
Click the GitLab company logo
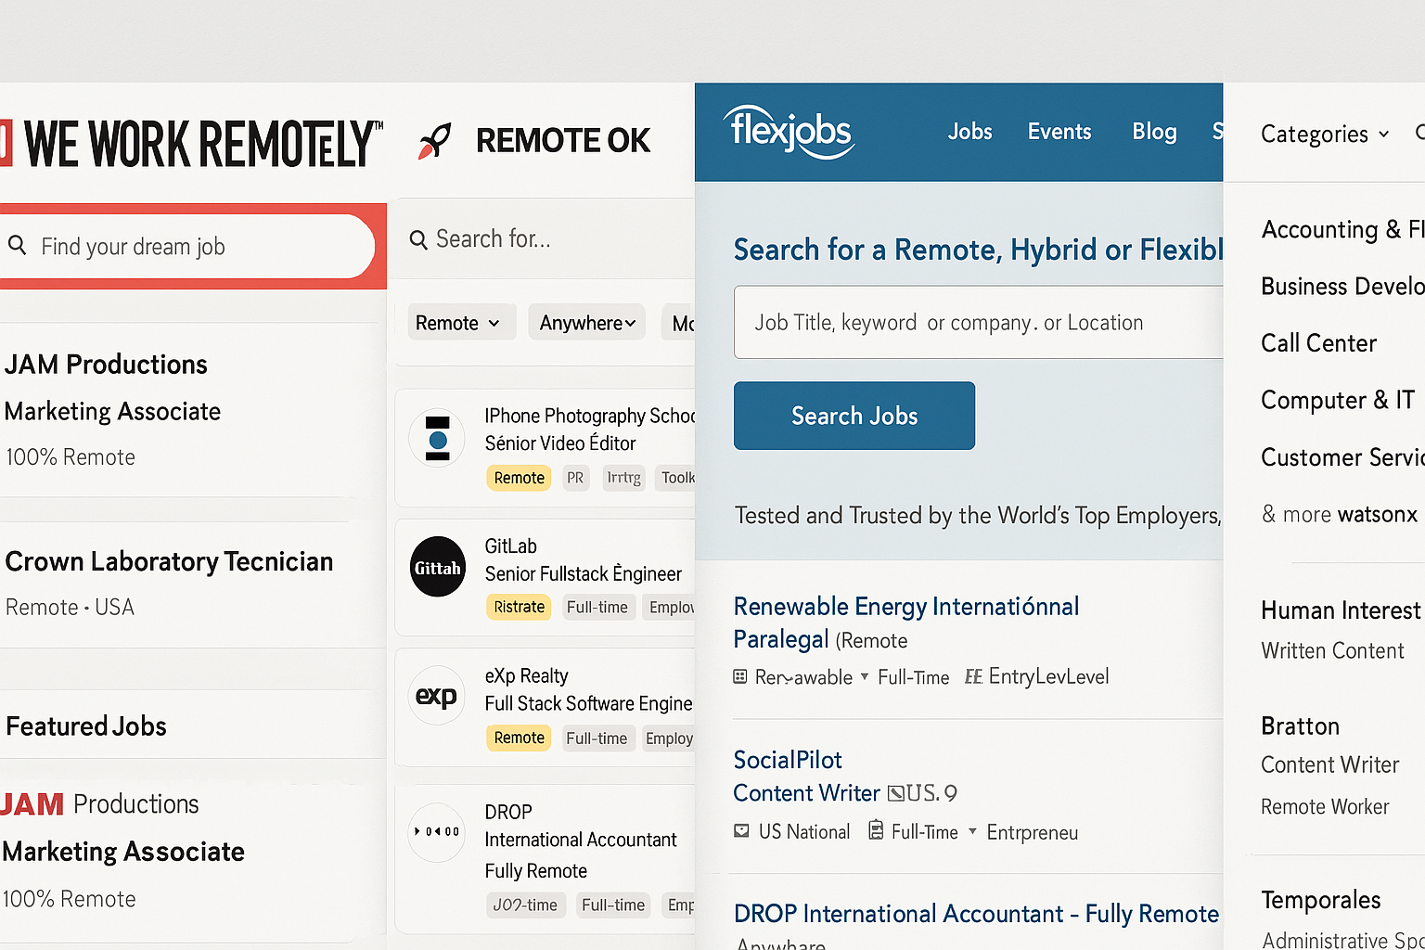coord(438,567)
